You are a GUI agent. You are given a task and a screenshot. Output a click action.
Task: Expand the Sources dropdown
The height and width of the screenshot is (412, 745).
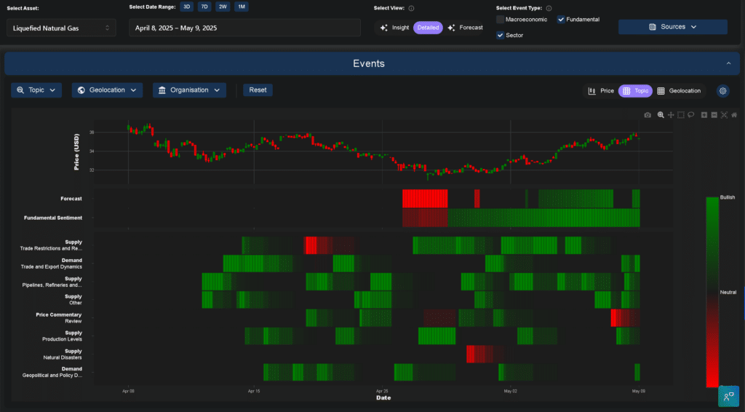coord(673,27)
